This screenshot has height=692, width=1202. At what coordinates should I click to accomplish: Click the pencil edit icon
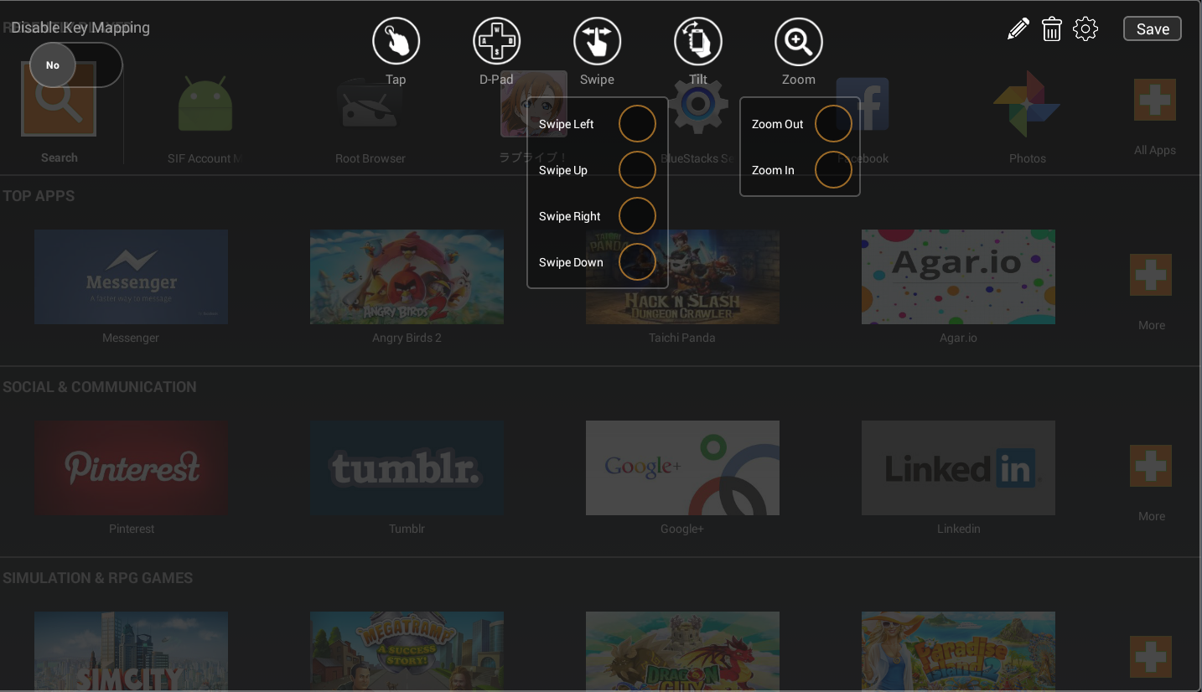pos(1018,29)
